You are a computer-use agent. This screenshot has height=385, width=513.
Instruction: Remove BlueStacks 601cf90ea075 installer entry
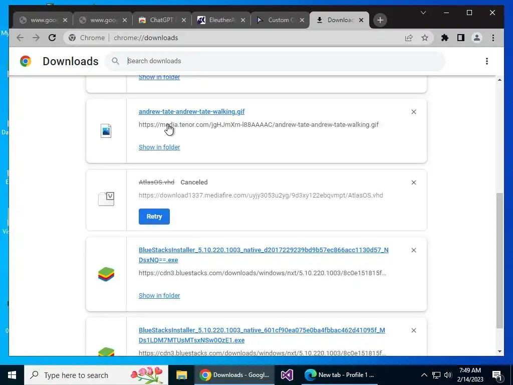tap(413, 330)
